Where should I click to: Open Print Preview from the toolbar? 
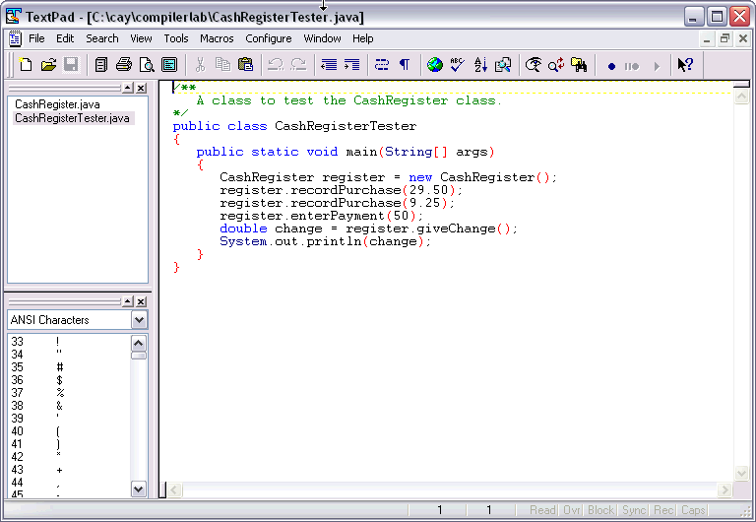[x=147, y=65]
